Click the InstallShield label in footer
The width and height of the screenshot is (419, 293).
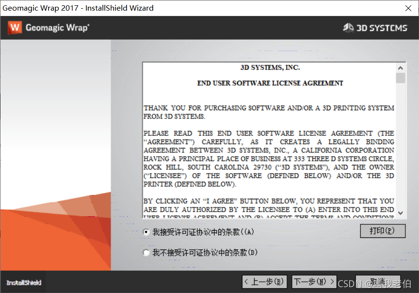pyautogui.click(x=24, y=283)
